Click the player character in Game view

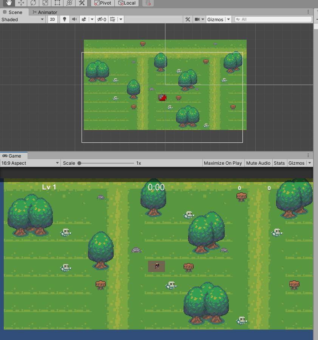click(157, 266)
